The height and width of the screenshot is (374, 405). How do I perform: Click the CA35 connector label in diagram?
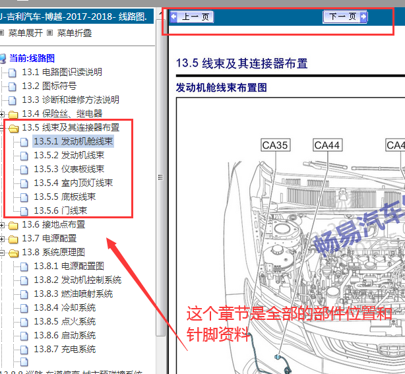[x=275, y=145]
